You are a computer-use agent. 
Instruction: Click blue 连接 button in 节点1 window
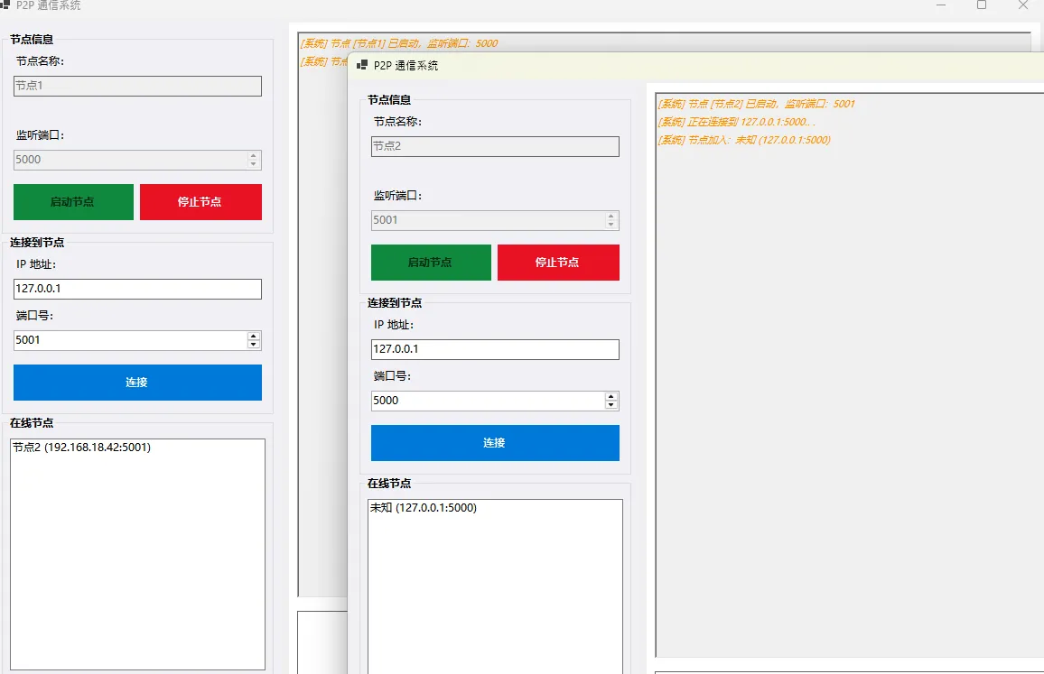137,383
